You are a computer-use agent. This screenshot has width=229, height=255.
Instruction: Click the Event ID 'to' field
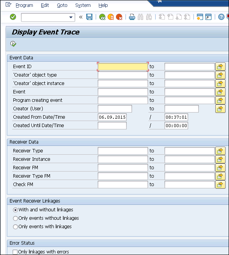point(190,67)
